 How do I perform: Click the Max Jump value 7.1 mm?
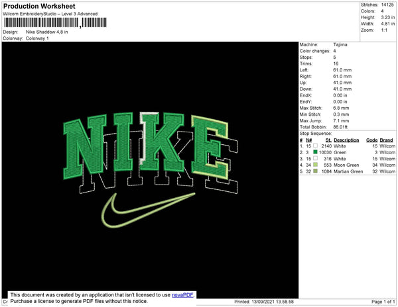click(341, 120)
